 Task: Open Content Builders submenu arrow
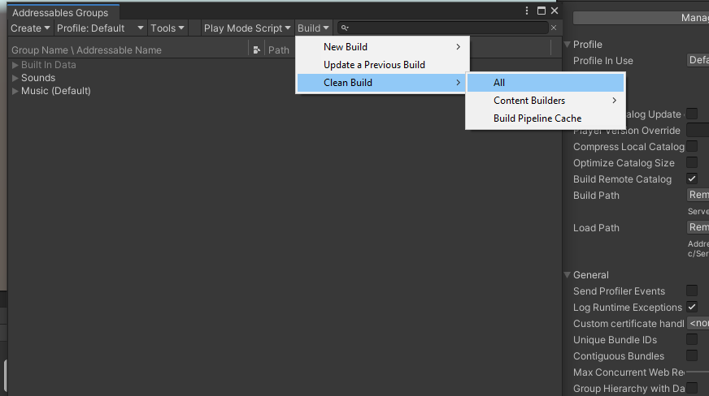pyautogui.click(x=614, y=101)
